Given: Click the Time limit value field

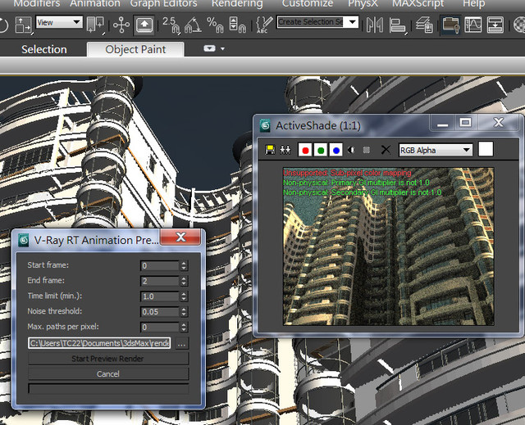Looking at the screenshot, I should click(160, 296).
